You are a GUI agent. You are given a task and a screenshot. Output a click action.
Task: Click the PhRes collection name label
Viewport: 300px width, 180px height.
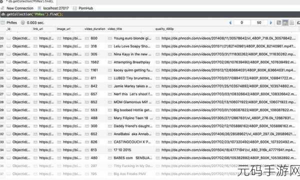point(11,23)
